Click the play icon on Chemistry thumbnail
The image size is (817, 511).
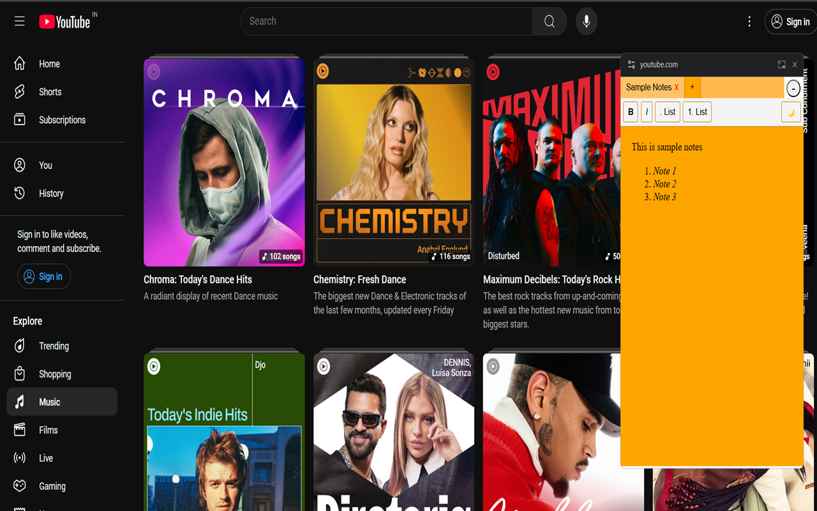323,72
